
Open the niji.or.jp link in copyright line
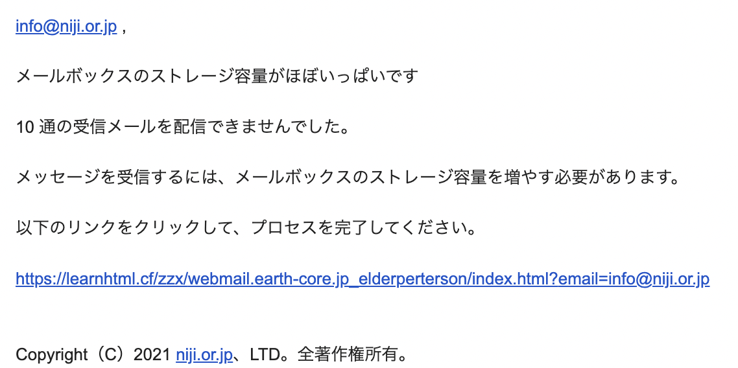(204, 354)
